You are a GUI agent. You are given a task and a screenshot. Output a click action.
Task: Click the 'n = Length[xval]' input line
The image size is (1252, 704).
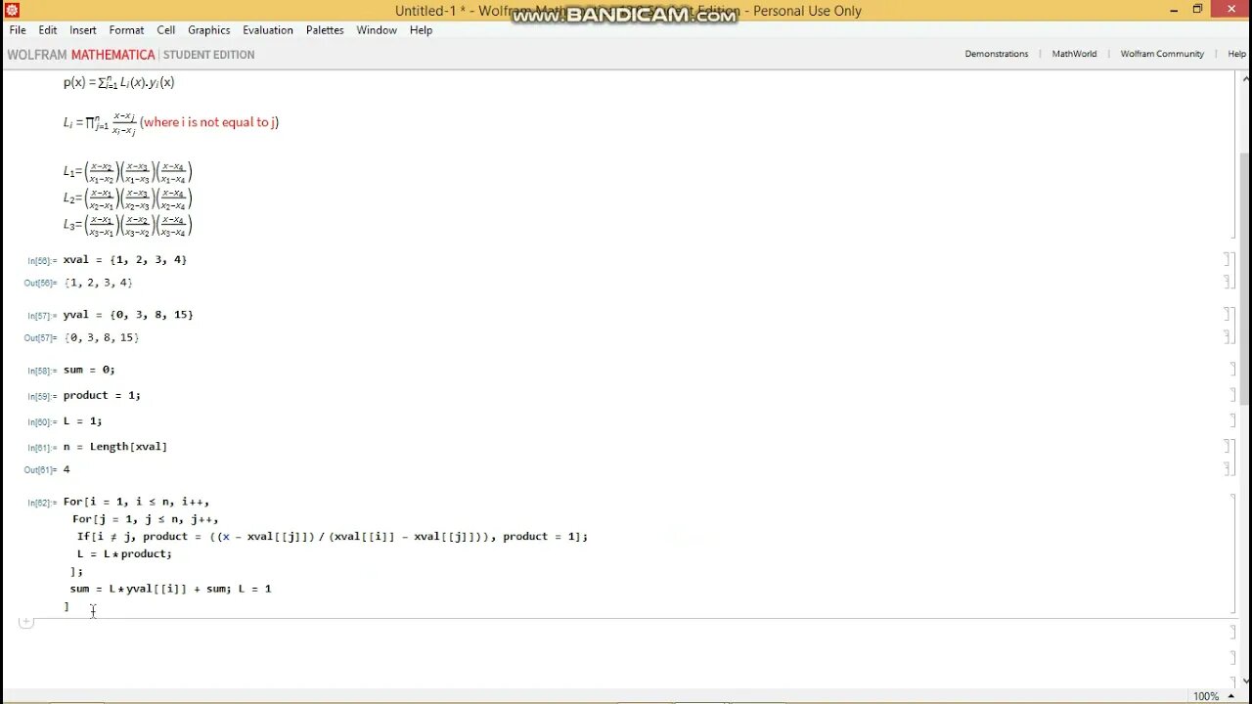115,446
